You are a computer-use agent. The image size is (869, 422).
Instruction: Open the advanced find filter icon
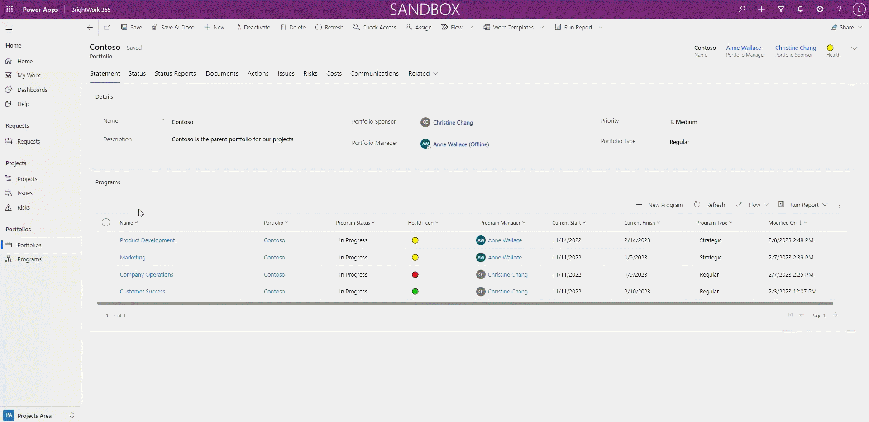point(781,9)
